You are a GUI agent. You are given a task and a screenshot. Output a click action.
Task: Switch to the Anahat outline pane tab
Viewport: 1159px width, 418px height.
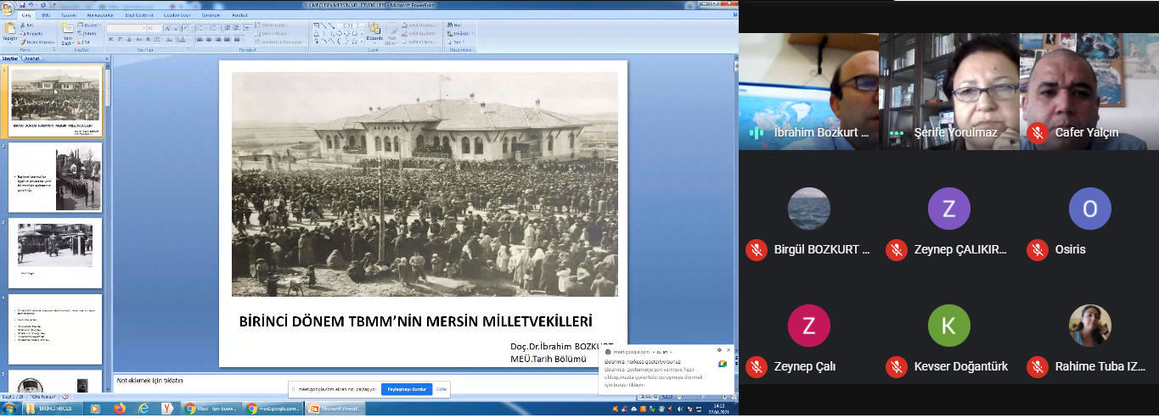(32, 59)
